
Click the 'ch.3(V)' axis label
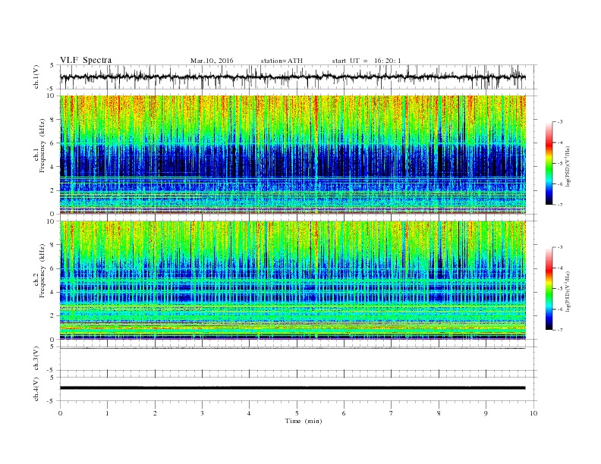36,359
